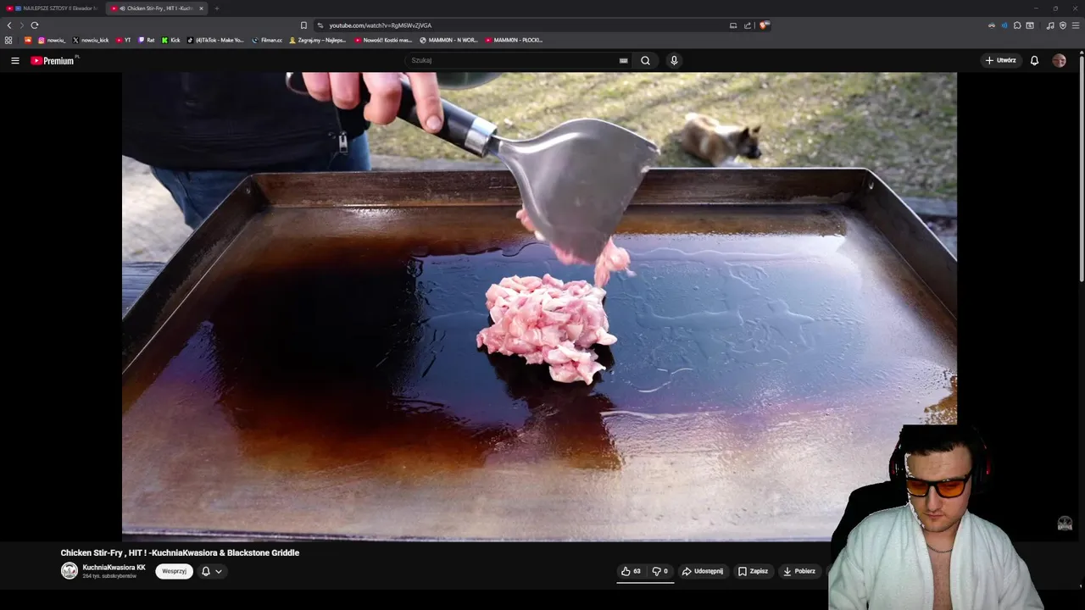Open the nowciu_kick X bookmark
The width and height of the screenshot is (1085, 610).
[x=91, y=40]
